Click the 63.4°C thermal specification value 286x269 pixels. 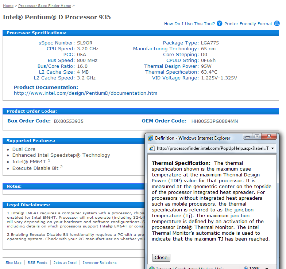point(209,72)
